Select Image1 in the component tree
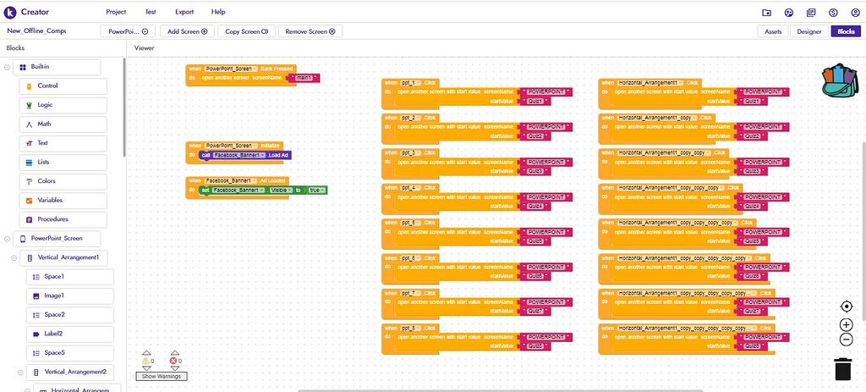Screen dimensions: 866x392 pyautogui.click(x=69, y=295)
